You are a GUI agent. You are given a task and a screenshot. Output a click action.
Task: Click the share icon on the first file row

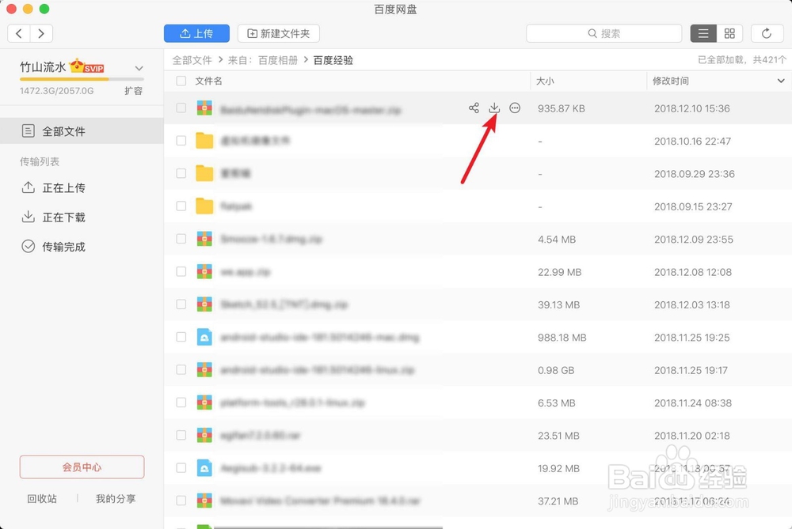point(474,108)
